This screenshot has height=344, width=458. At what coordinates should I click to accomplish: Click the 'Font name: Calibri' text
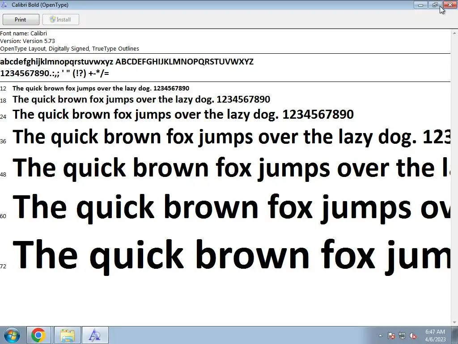pos(24,33)
